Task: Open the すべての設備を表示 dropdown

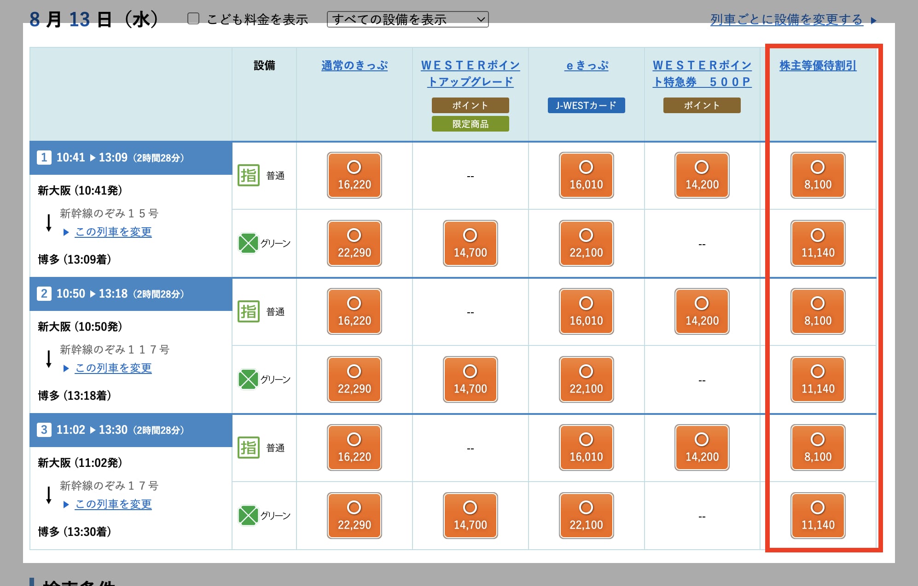Action: (x=407, y=19)
